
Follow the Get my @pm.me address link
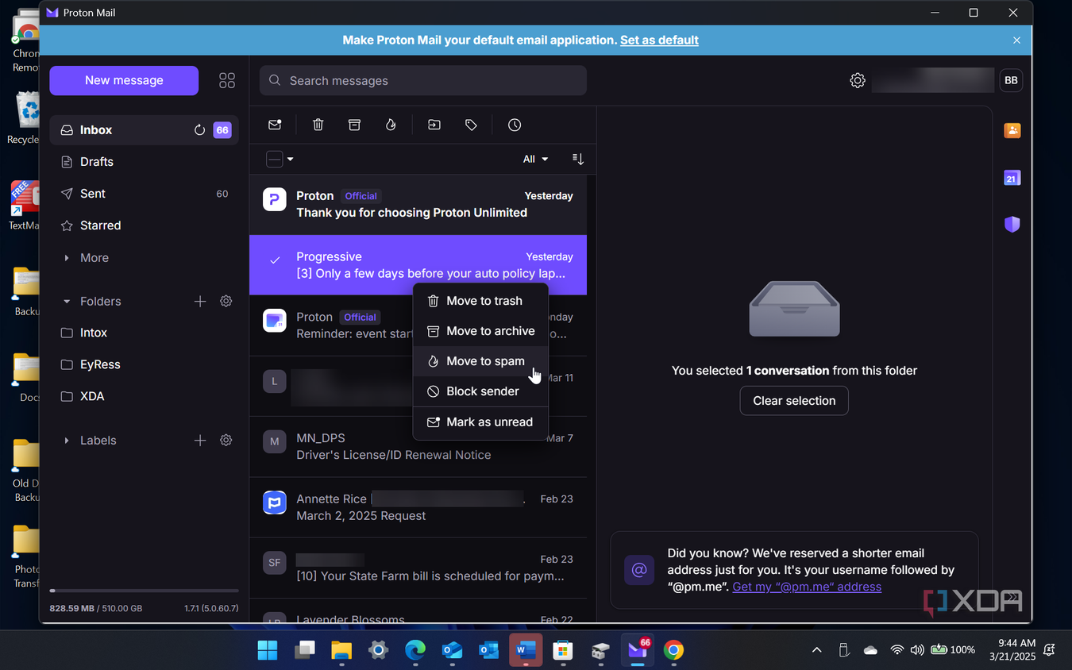click(x=807, y=587)
